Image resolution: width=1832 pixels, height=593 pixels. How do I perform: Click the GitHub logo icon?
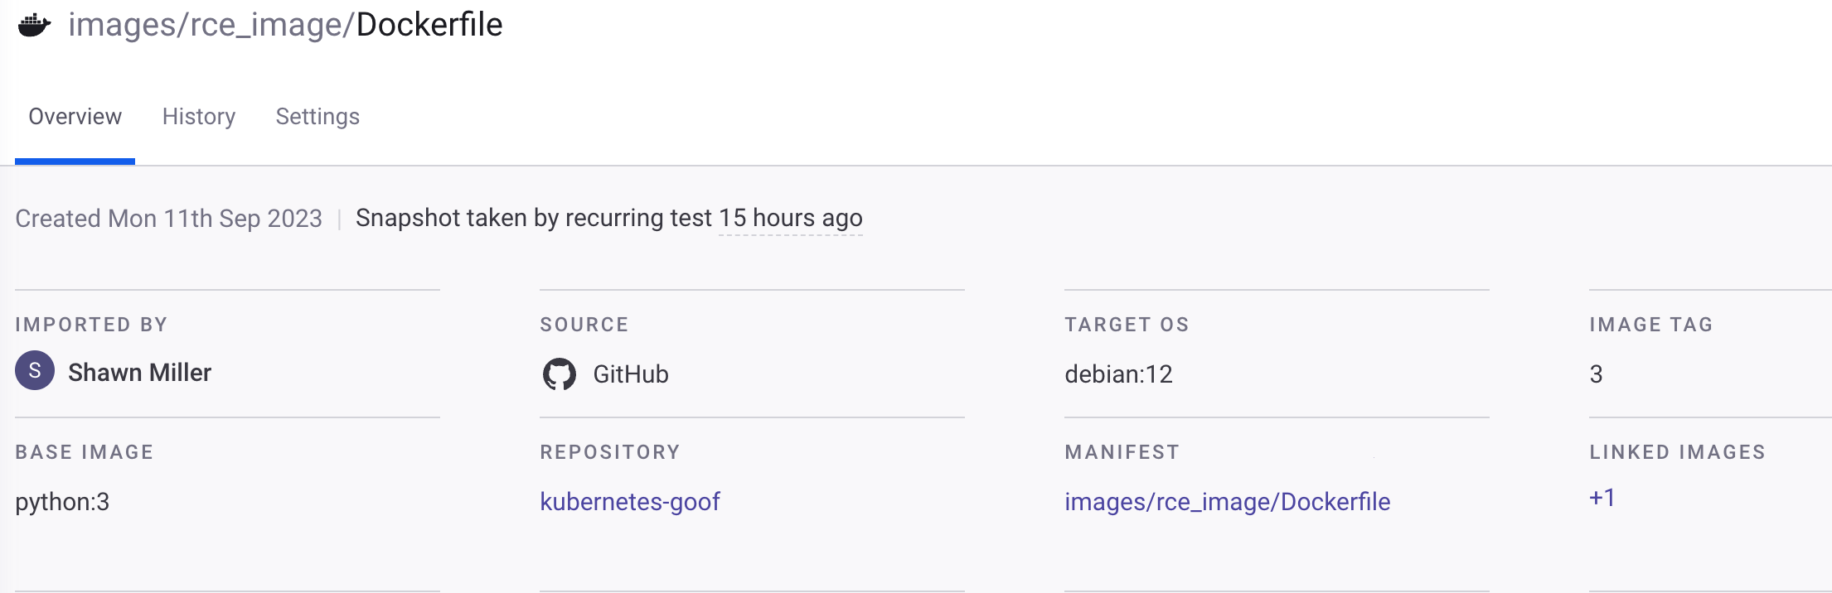click(560, 374)
